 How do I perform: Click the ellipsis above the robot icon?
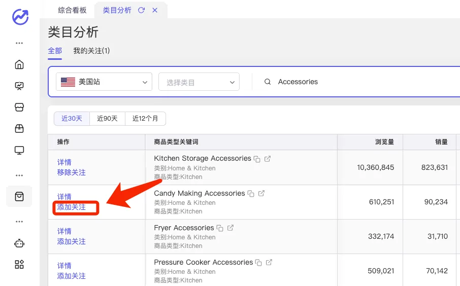point(19,222)
